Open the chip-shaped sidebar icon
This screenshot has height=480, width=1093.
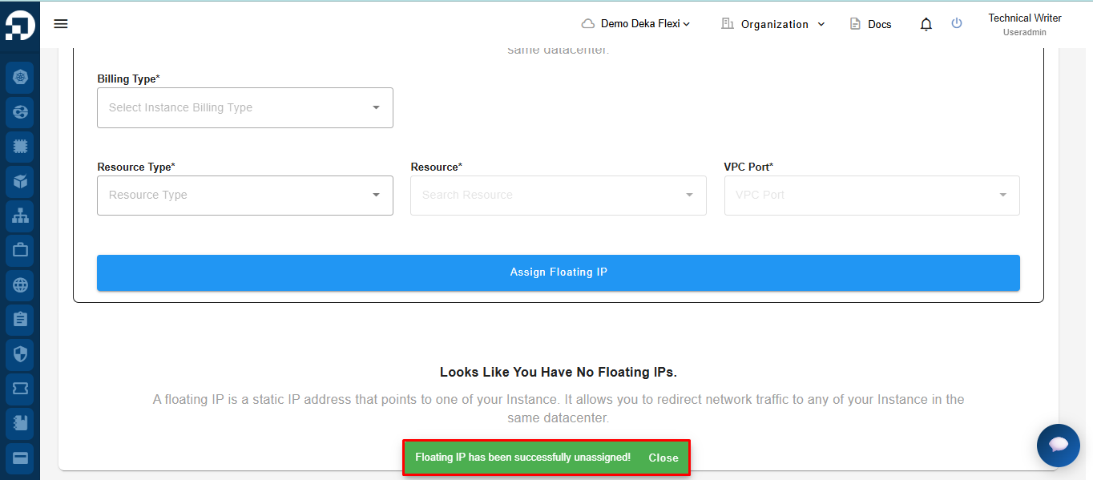pyautogui.click(x=20, y=147)
